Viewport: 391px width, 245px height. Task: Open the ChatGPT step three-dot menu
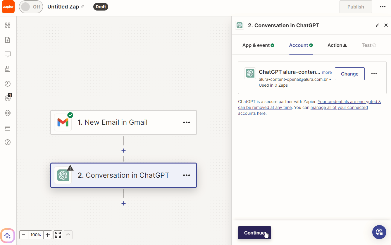[187, 175]
